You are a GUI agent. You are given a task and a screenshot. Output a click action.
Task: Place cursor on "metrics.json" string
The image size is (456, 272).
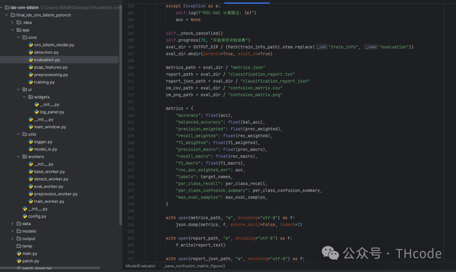click(247, 68)
